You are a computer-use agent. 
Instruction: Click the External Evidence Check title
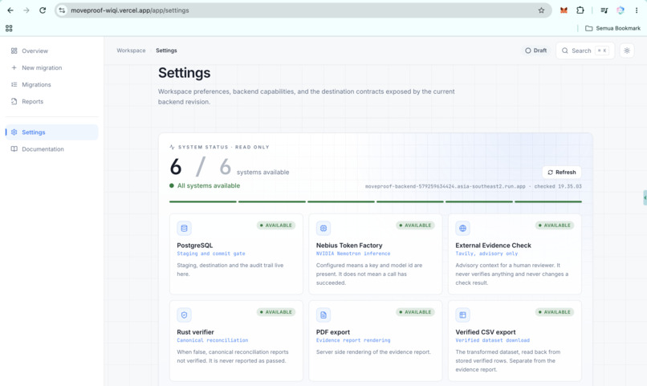tap(493, 245)
